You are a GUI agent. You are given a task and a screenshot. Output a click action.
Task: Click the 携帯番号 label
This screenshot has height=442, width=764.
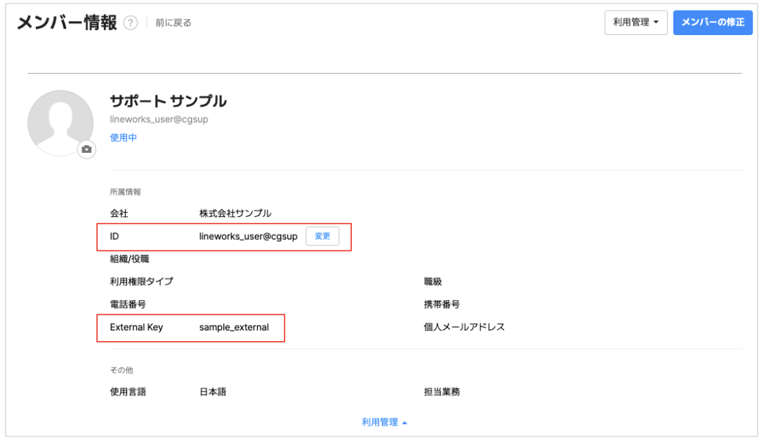(x=442, y=304)
